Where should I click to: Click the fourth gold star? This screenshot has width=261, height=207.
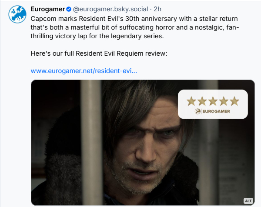[224, 101]
